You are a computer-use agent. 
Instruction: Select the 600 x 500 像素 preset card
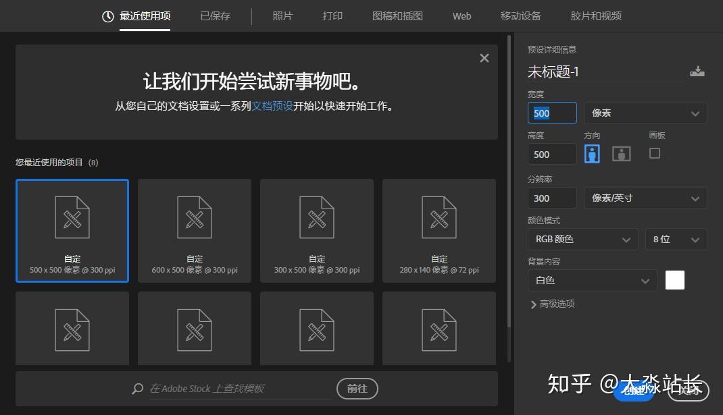[x=195, y=231]
